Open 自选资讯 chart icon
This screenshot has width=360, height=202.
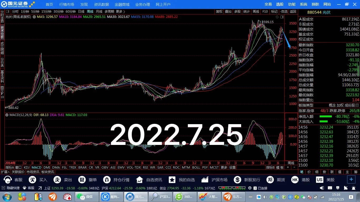[x=139, y=180]
